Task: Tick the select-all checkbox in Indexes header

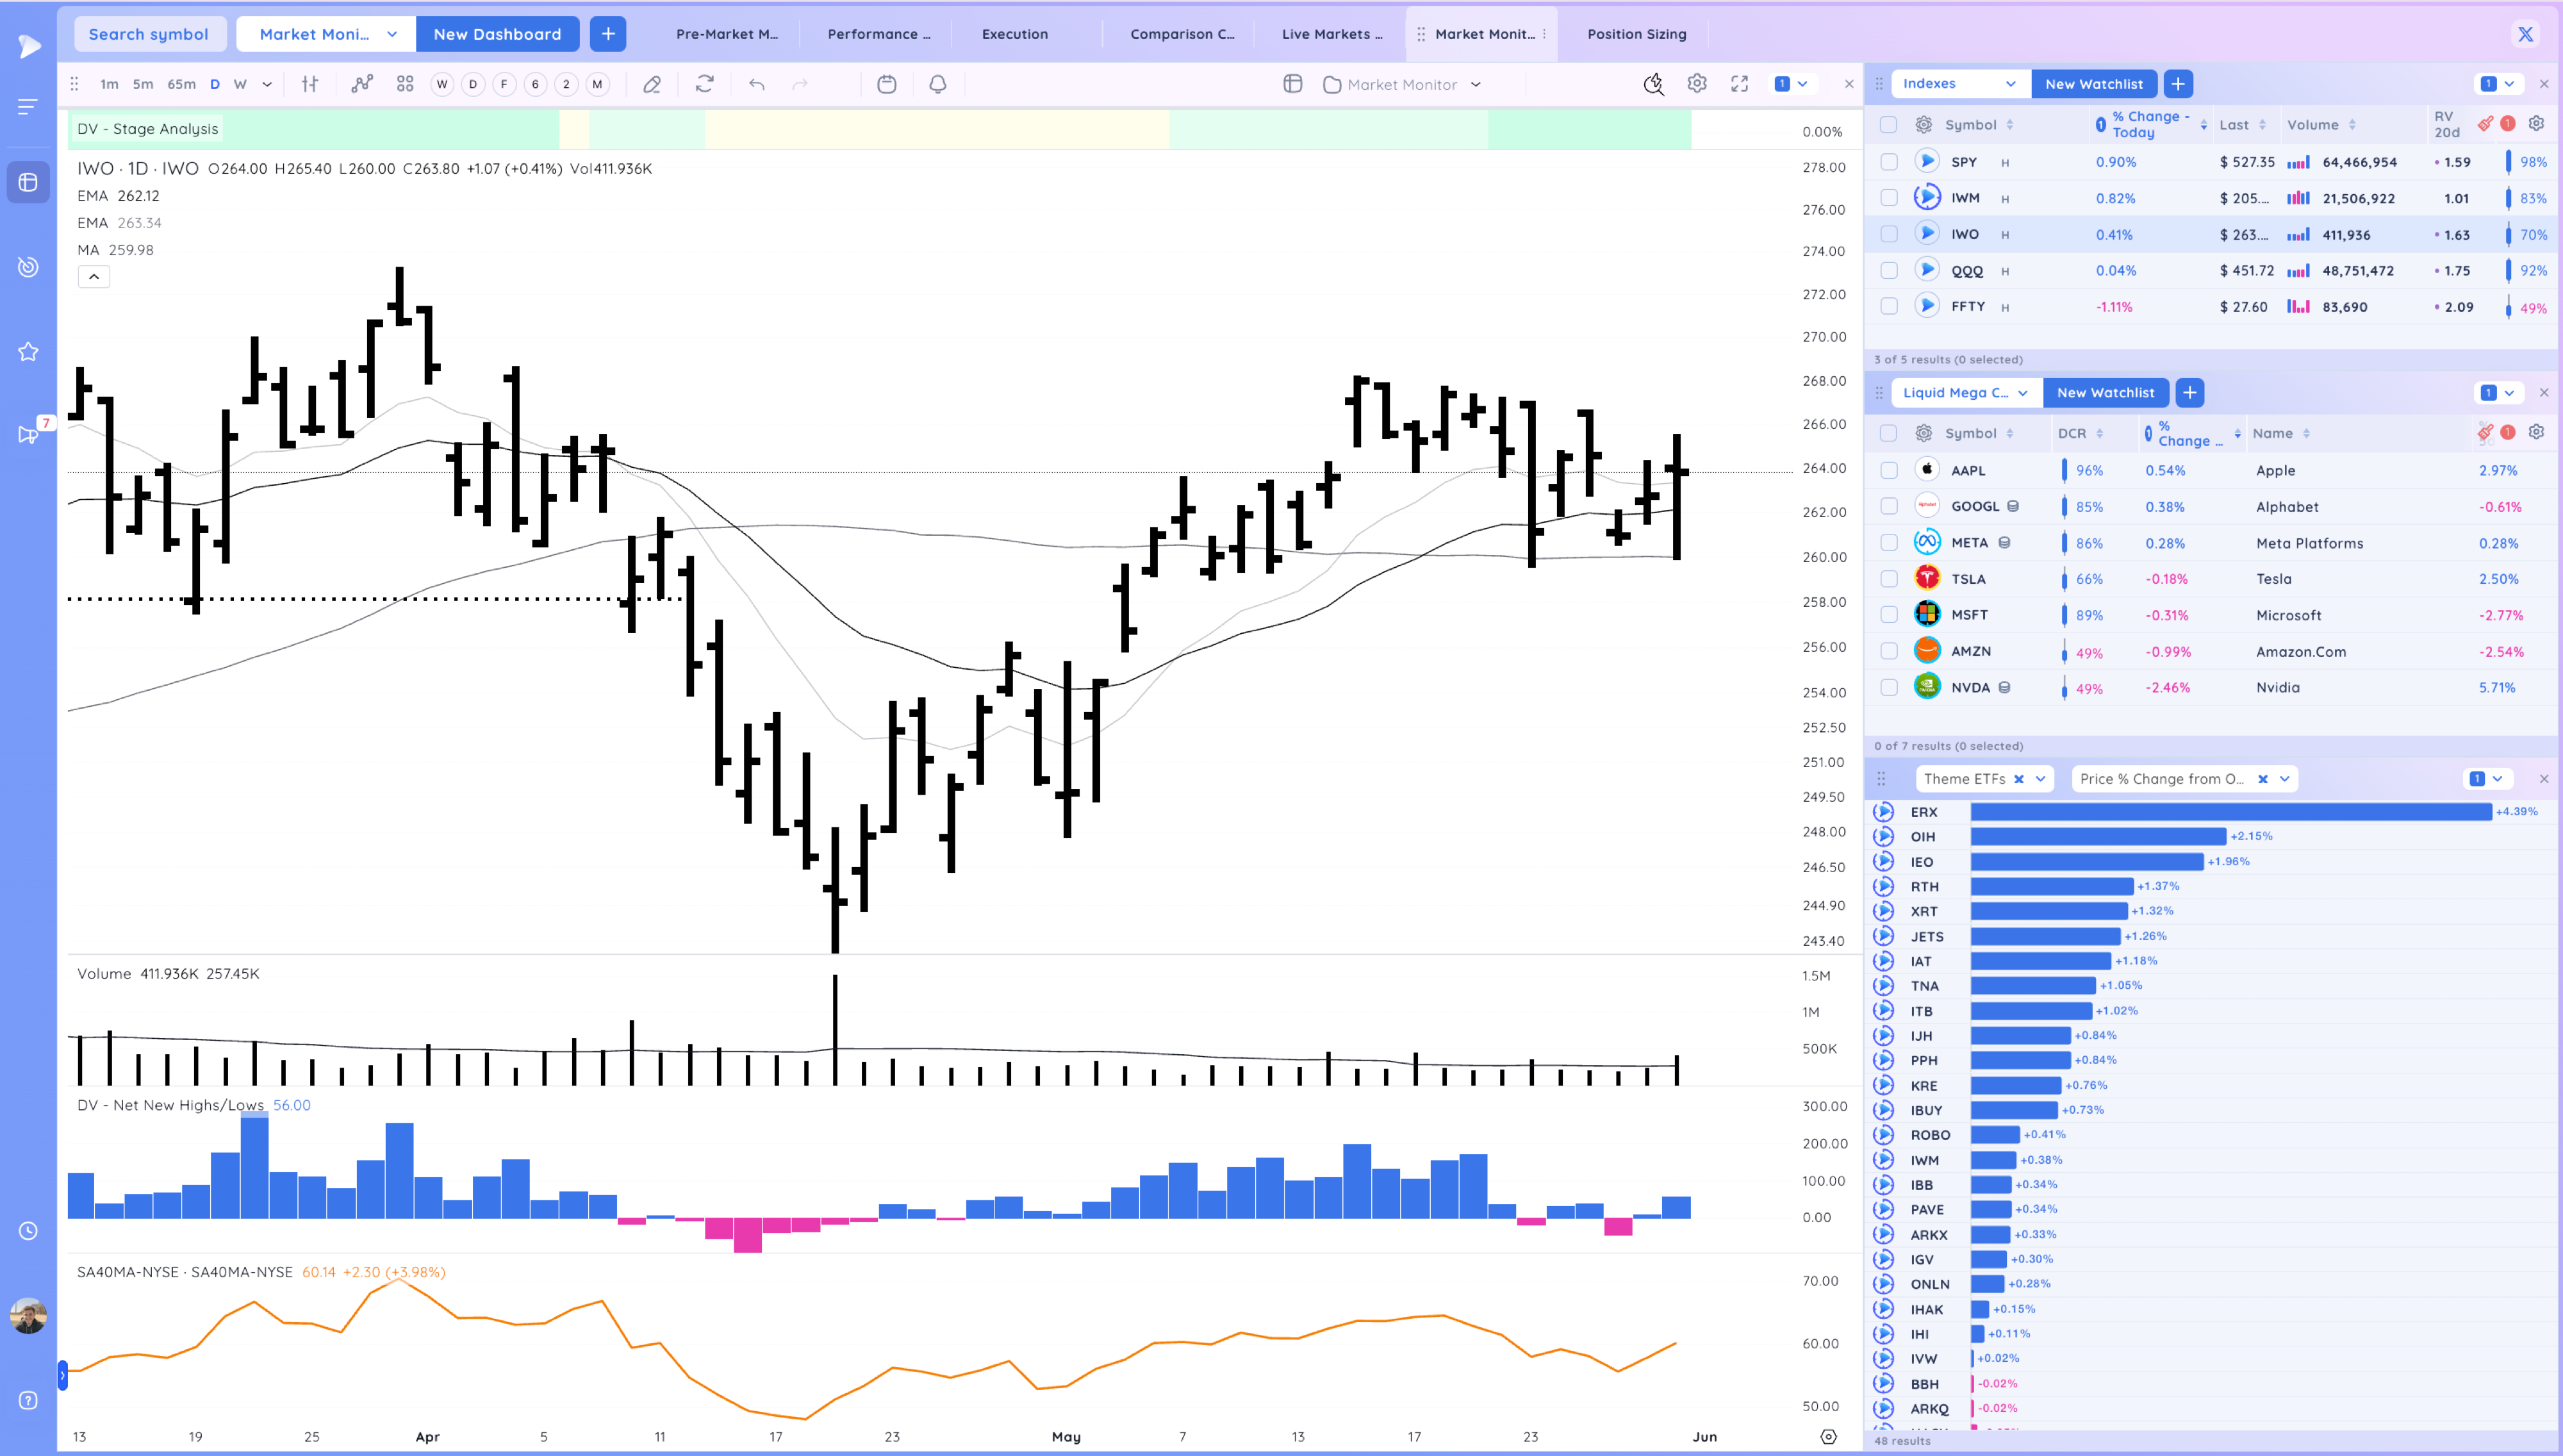Action: tap(1888, 125)
